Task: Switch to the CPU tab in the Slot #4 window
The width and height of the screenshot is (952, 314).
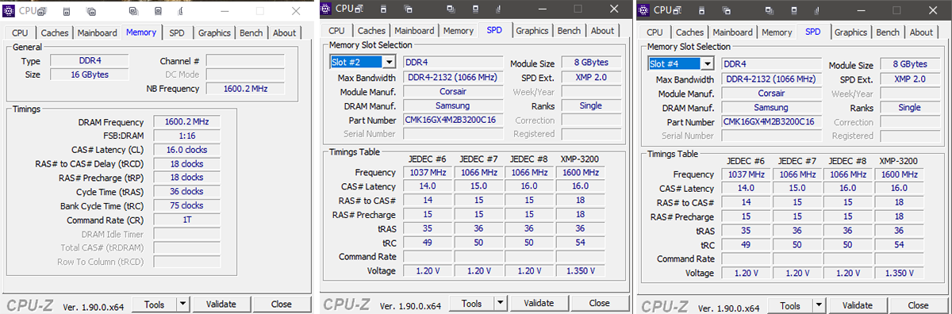Action: pyautogui.click(x=654, y=33)
